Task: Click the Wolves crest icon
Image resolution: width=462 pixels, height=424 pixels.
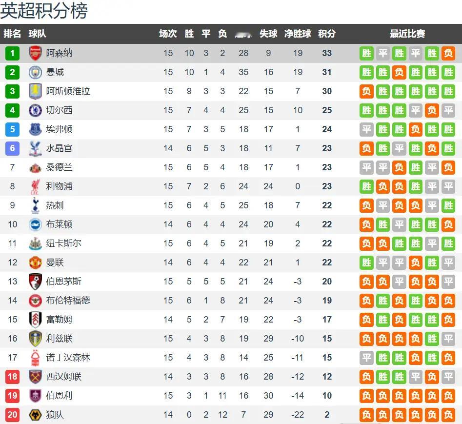Action: pos(35,415)
